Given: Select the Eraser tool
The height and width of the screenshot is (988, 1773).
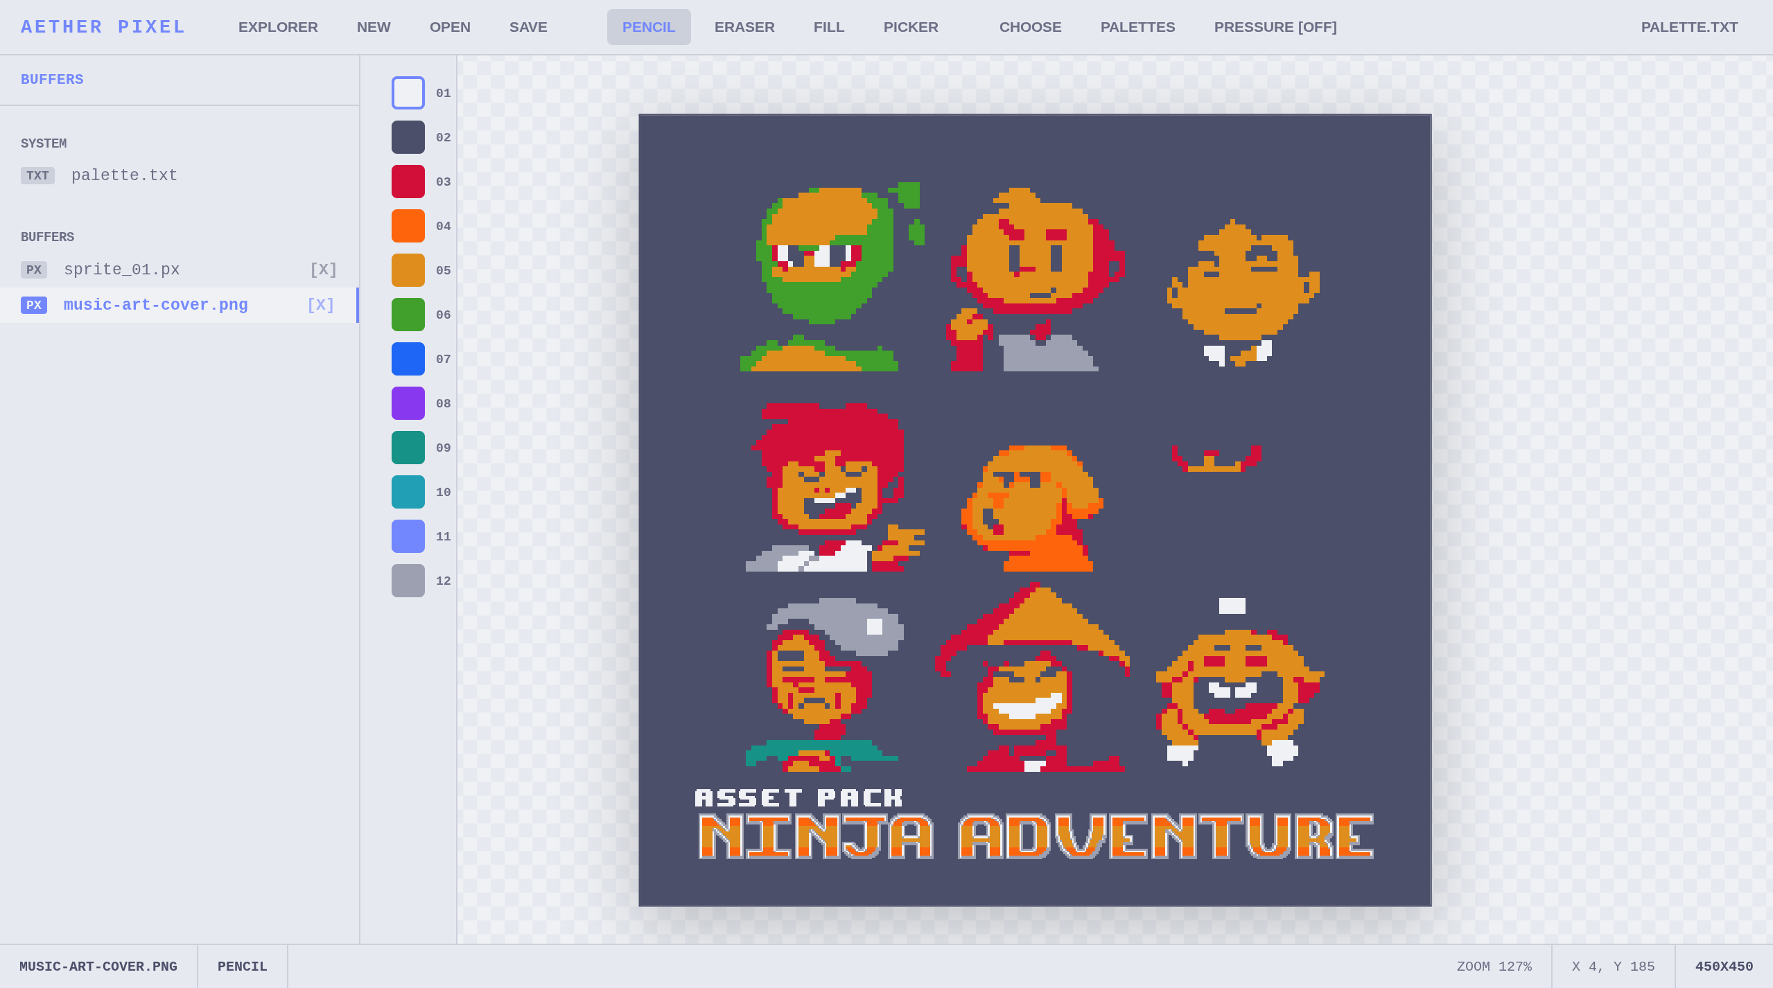Looking at the screenshot, I should pos(744,27).
